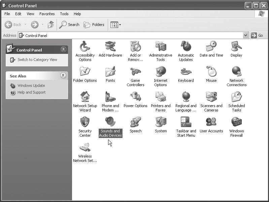Click the Go button
Image resolution: width=269 pixels, height=202 pixels.
click(257, 35)
